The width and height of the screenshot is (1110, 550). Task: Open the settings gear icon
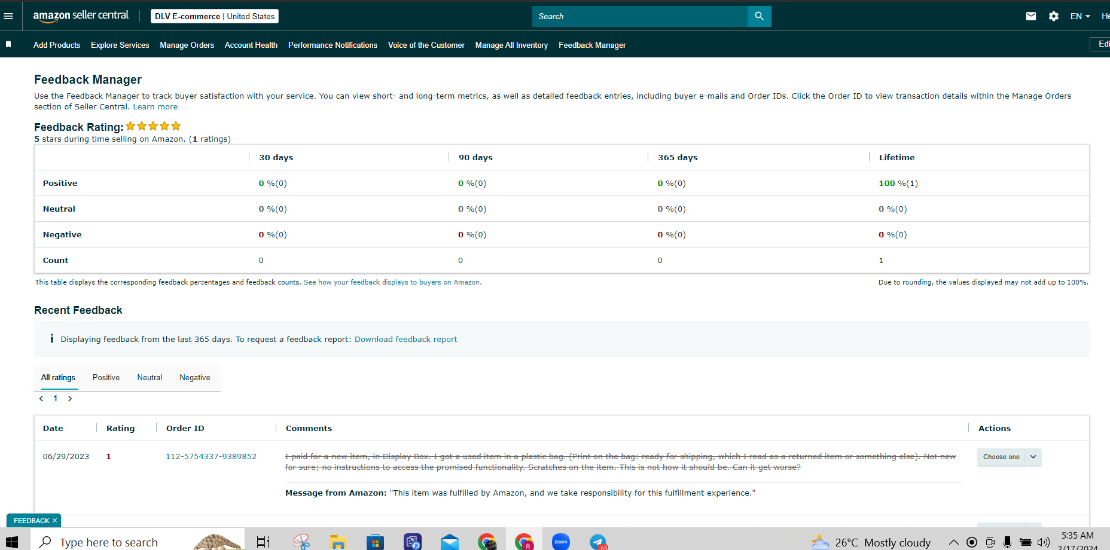pos(1054,16)
